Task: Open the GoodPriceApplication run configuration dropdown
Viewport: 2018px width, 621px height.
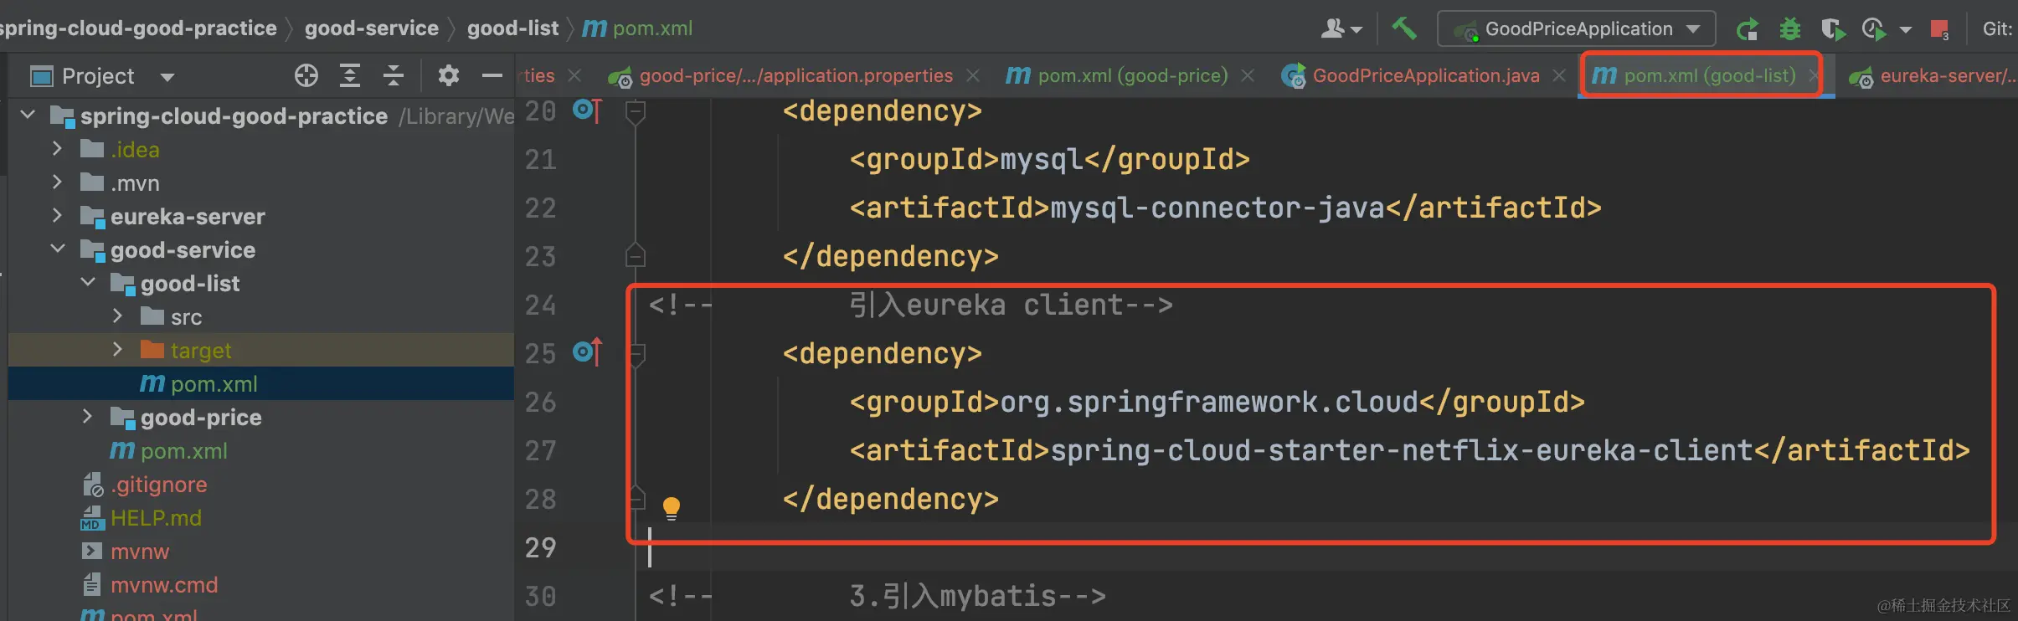Action: coord(1577,29)
